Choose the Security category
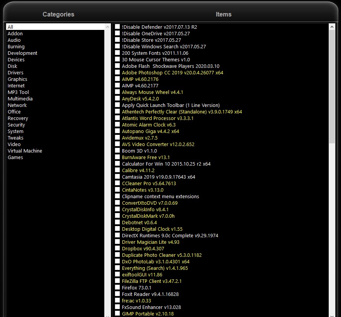Viewport: 341px width, 317px height. pos(55,125)
